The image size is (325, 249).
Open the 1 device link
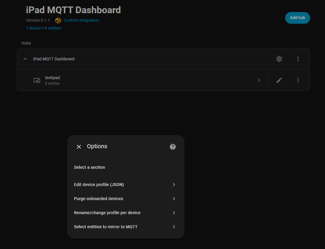[x=33, y=28]
